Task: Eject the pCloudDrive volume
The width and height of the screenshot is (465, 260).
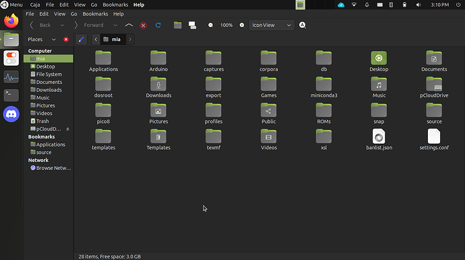Action: [x=67, y=129]
